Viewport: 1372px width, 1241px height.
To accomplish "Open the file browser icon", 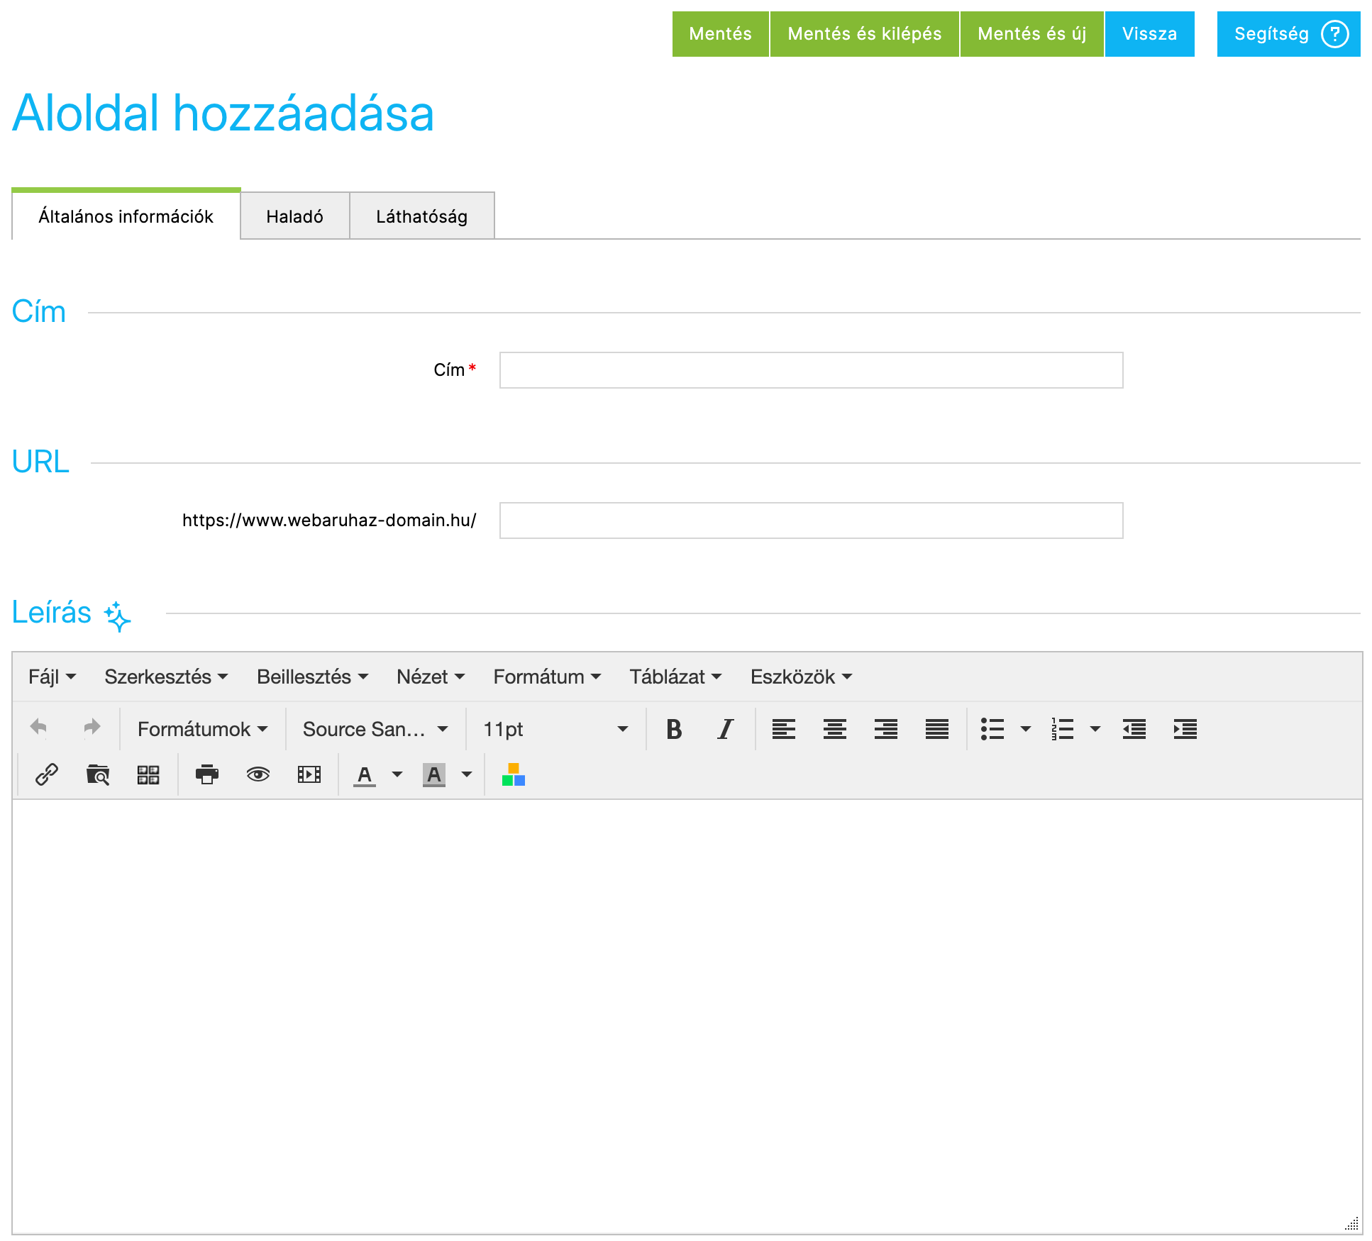I will pos(98,774).
